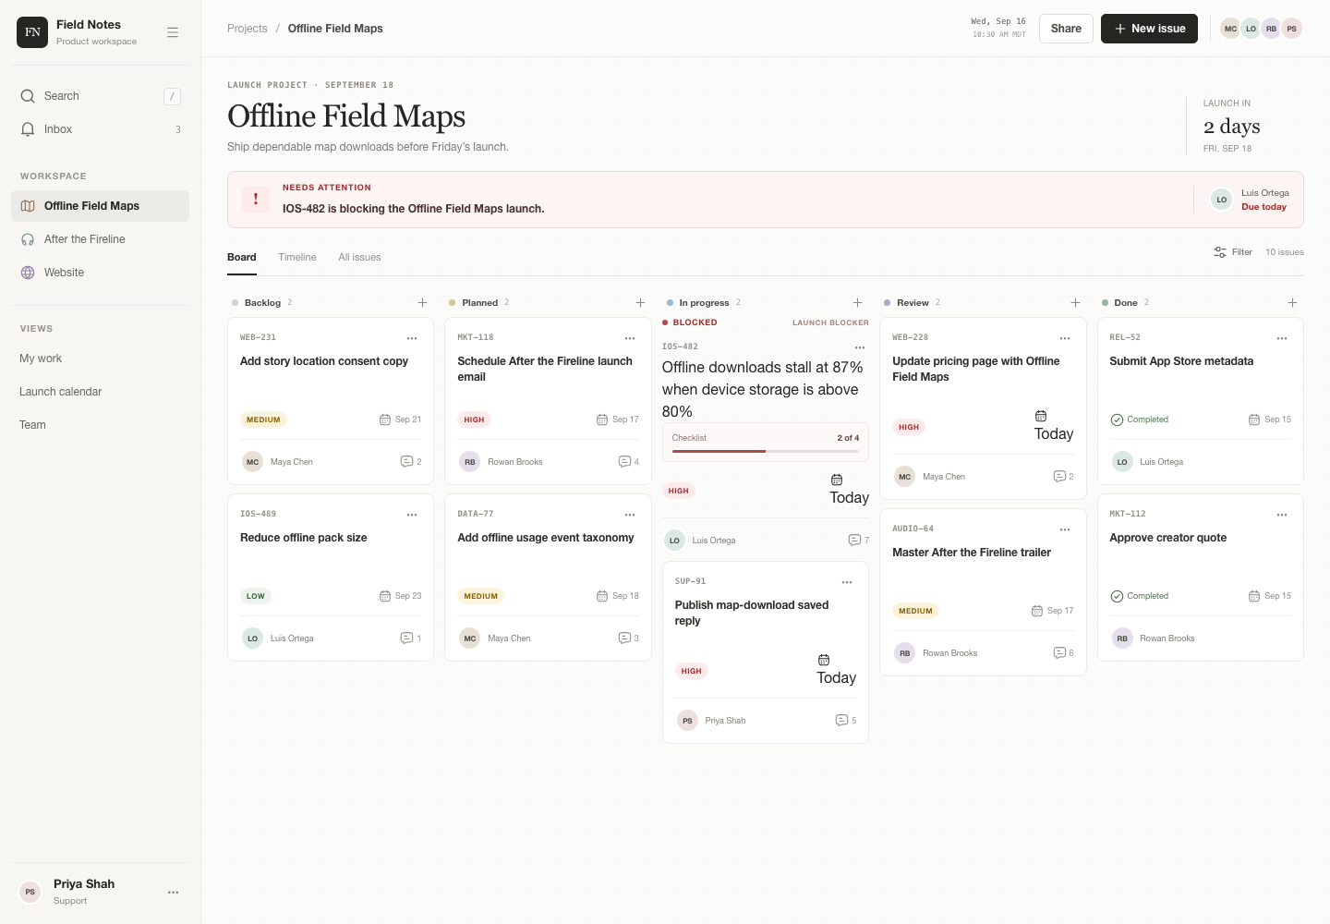This screenshot has width=1330, height=924.
Task: Go to Projects breadcrumb
Action: tap(248, 29)
